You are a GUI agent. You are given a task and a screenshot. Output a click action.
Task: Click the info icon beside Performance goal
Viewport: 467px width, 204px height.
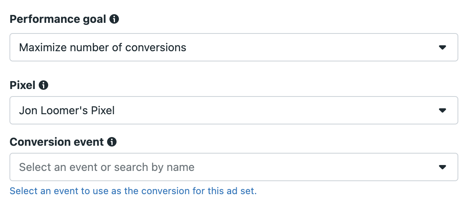pyautogui.click(x=114, y=19)
